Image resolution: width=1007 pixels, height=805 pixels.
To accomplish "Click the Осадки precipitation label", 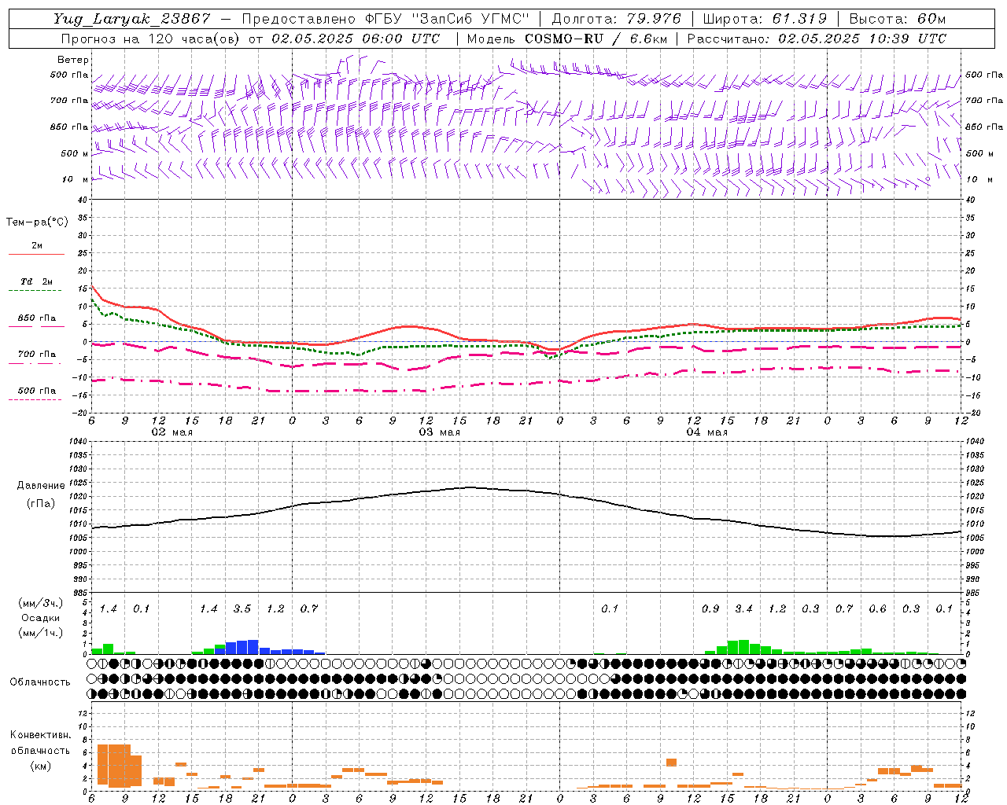I will (x=40, y=618).
